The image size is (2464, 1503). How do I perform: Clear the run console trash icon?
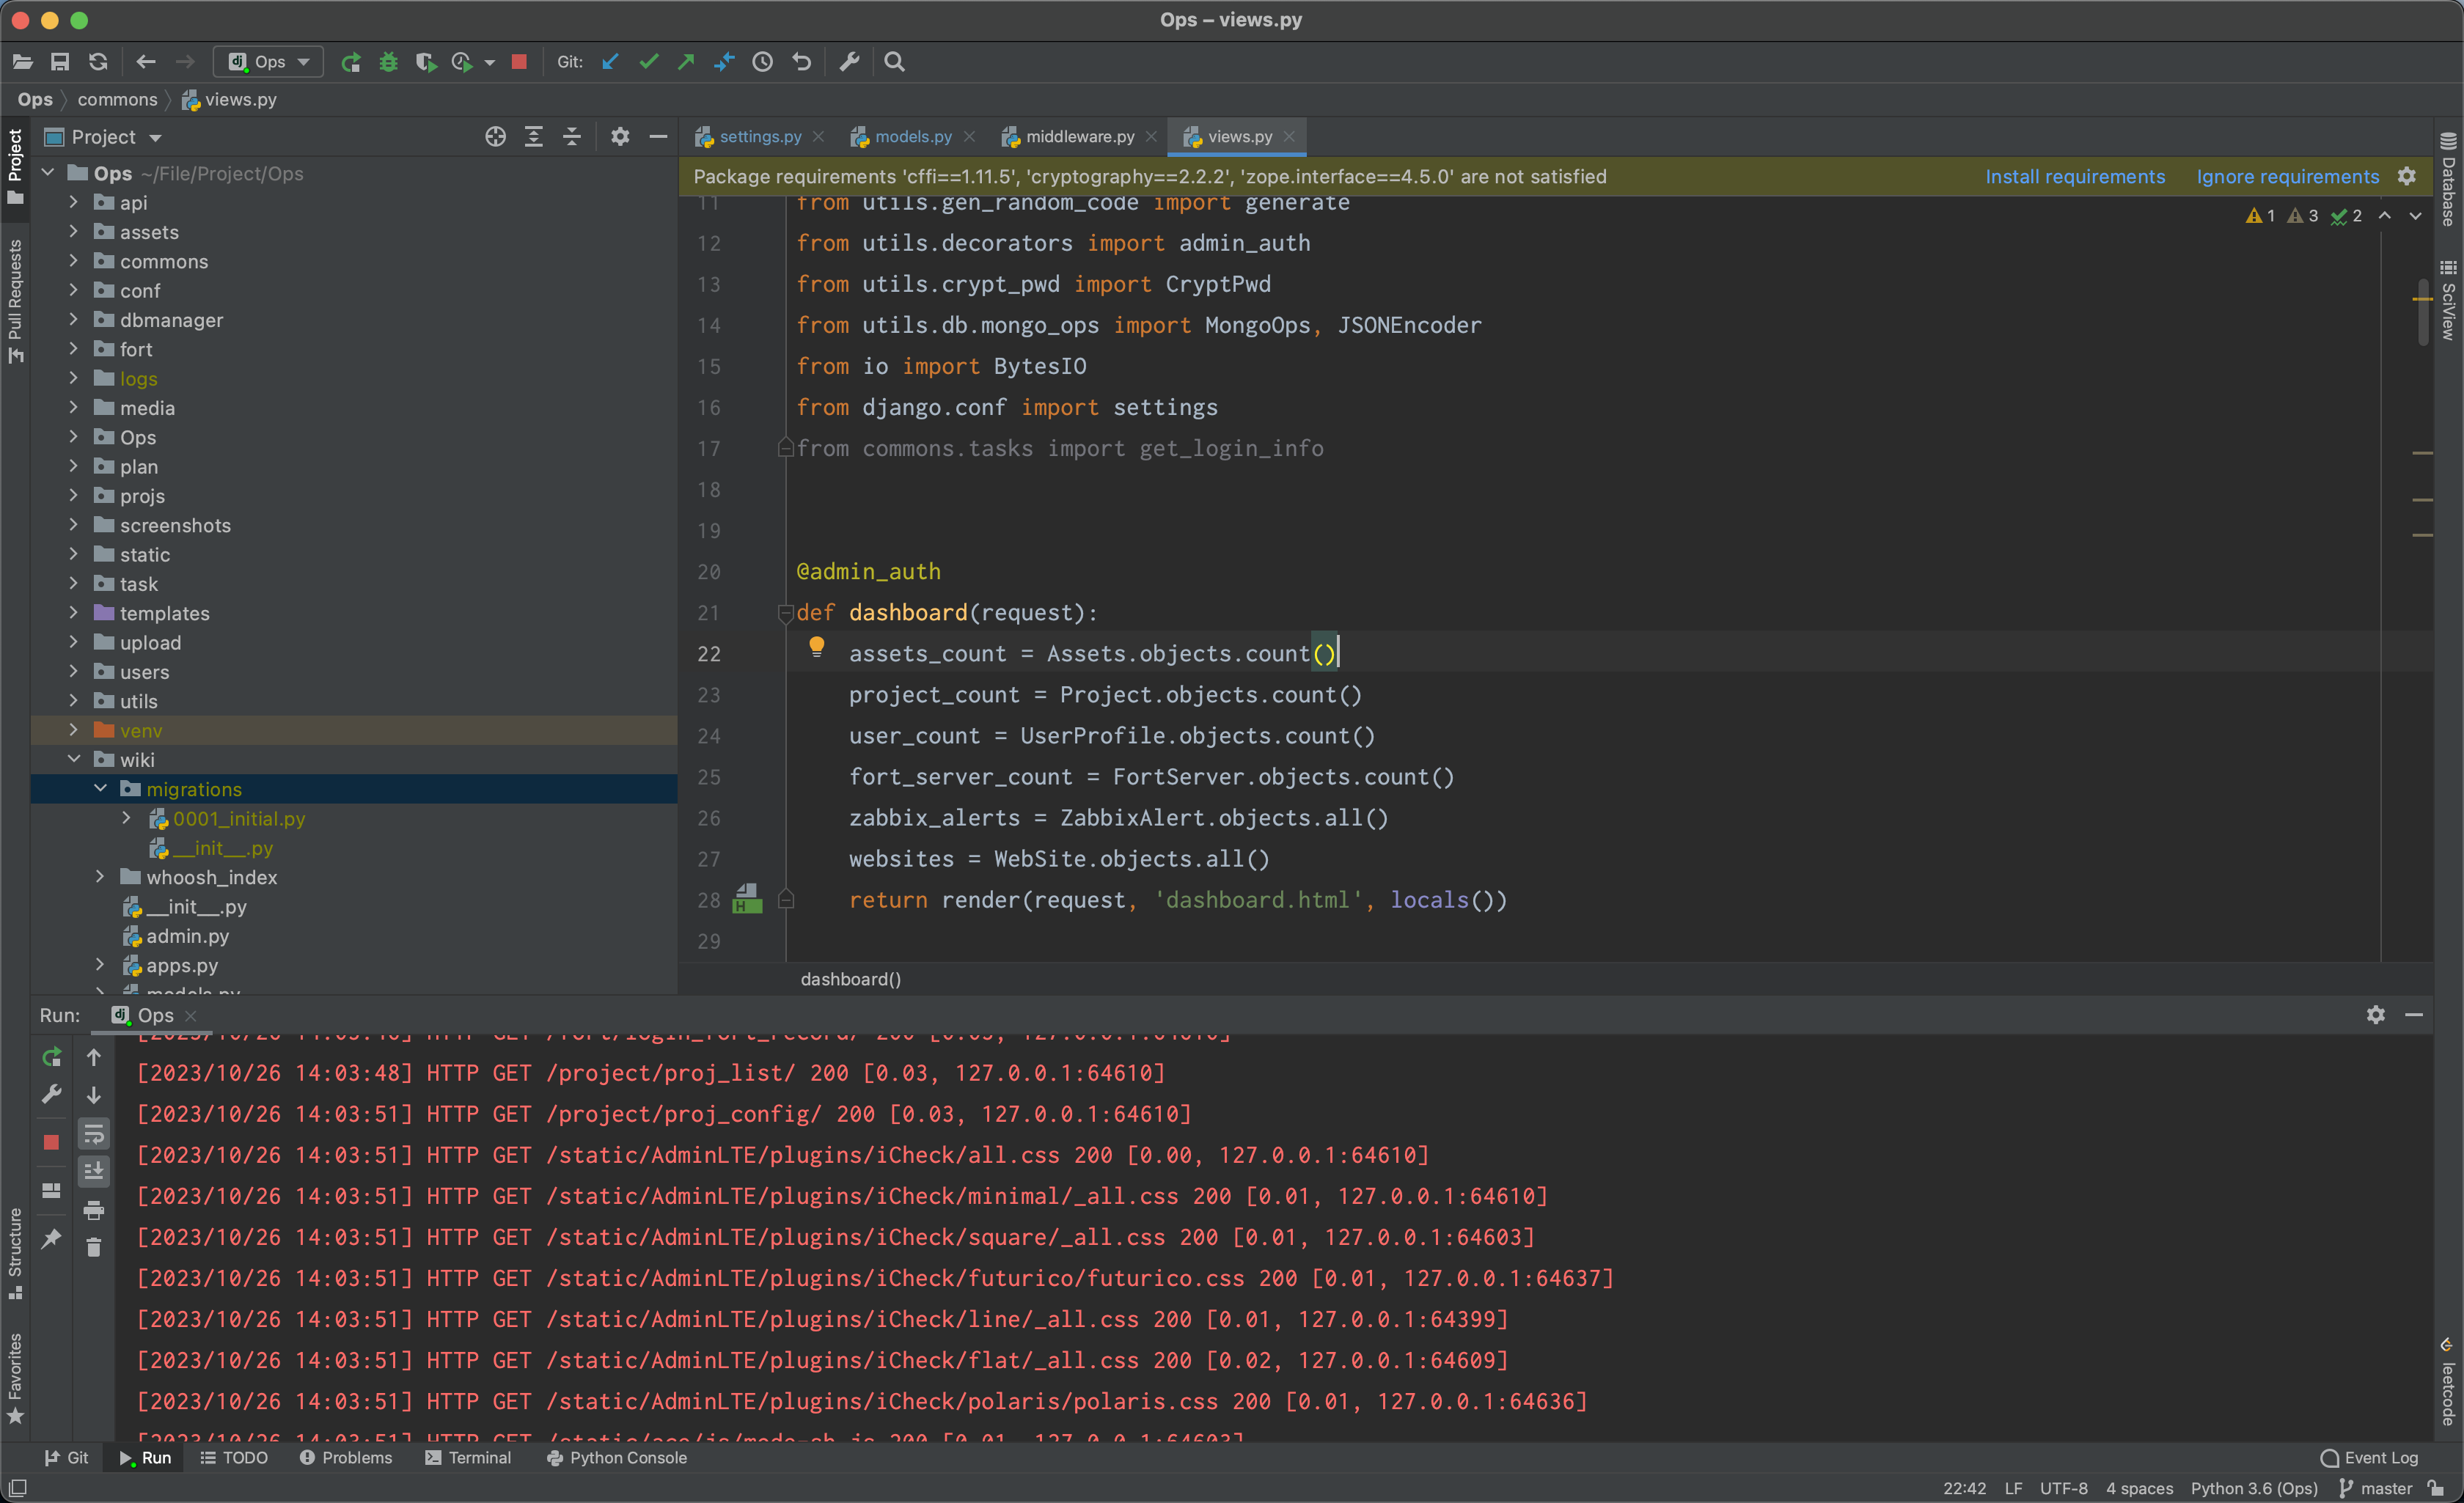click(94, 1247)
